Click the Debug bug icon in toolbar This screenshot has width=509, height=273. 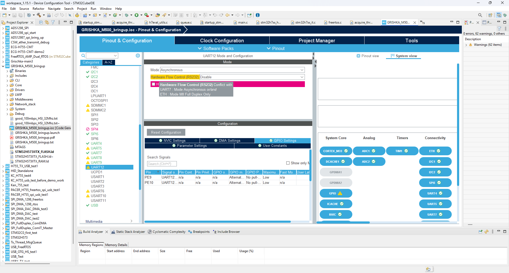click(x=126, y=15)
